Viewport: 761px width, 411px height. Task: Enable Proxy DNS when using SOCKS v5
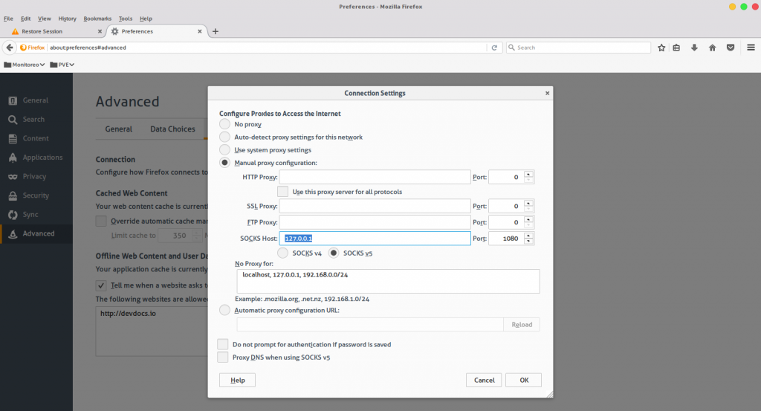click(223, 357)
